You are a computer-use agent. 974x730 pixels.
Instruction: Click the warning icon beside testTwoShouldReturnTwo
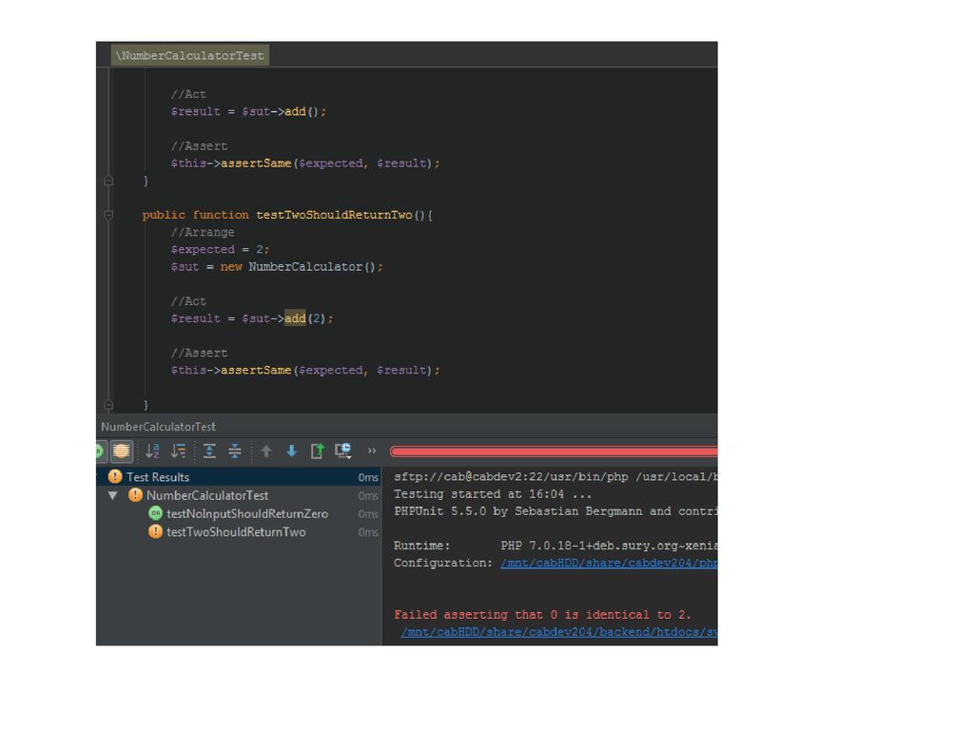pos(155,531)
